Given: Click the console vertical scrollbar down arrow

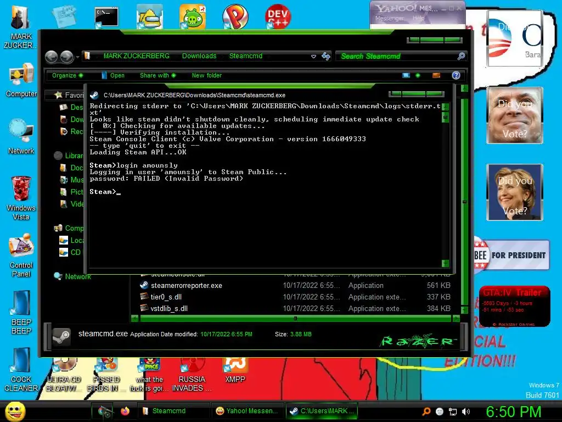Looking at the screenshot, I should pos(446,263).
